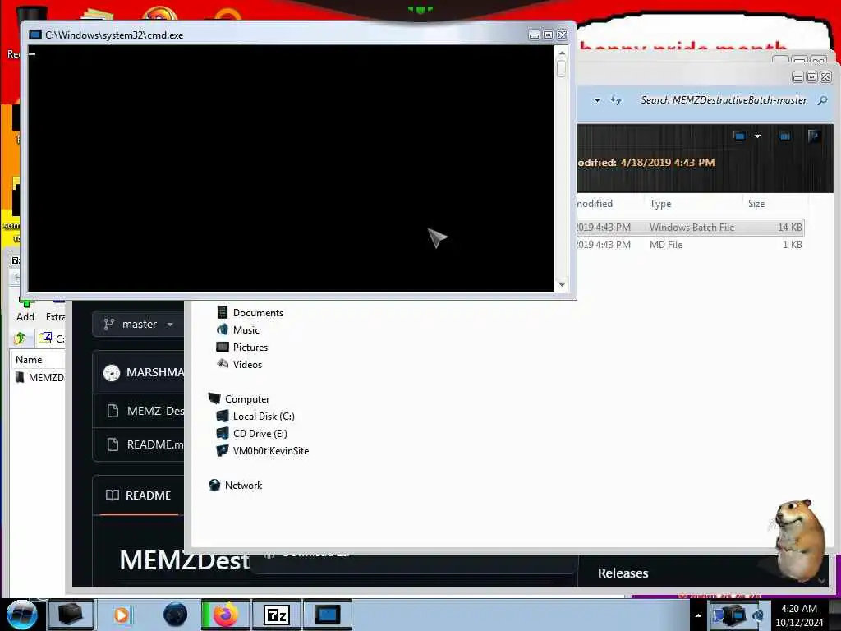Image resolution: width=841 pixels, height=631 pixels.
Task: Go up one folder in 7-Zip
Action: (20, 338)
